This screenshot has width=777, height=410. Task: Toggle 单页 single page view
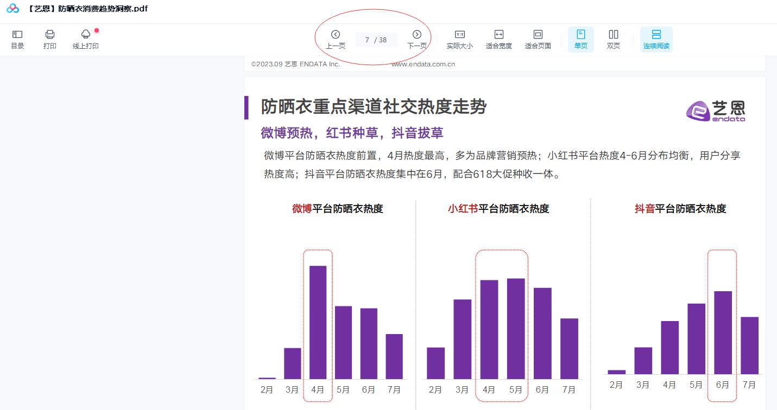pos(580,39)
